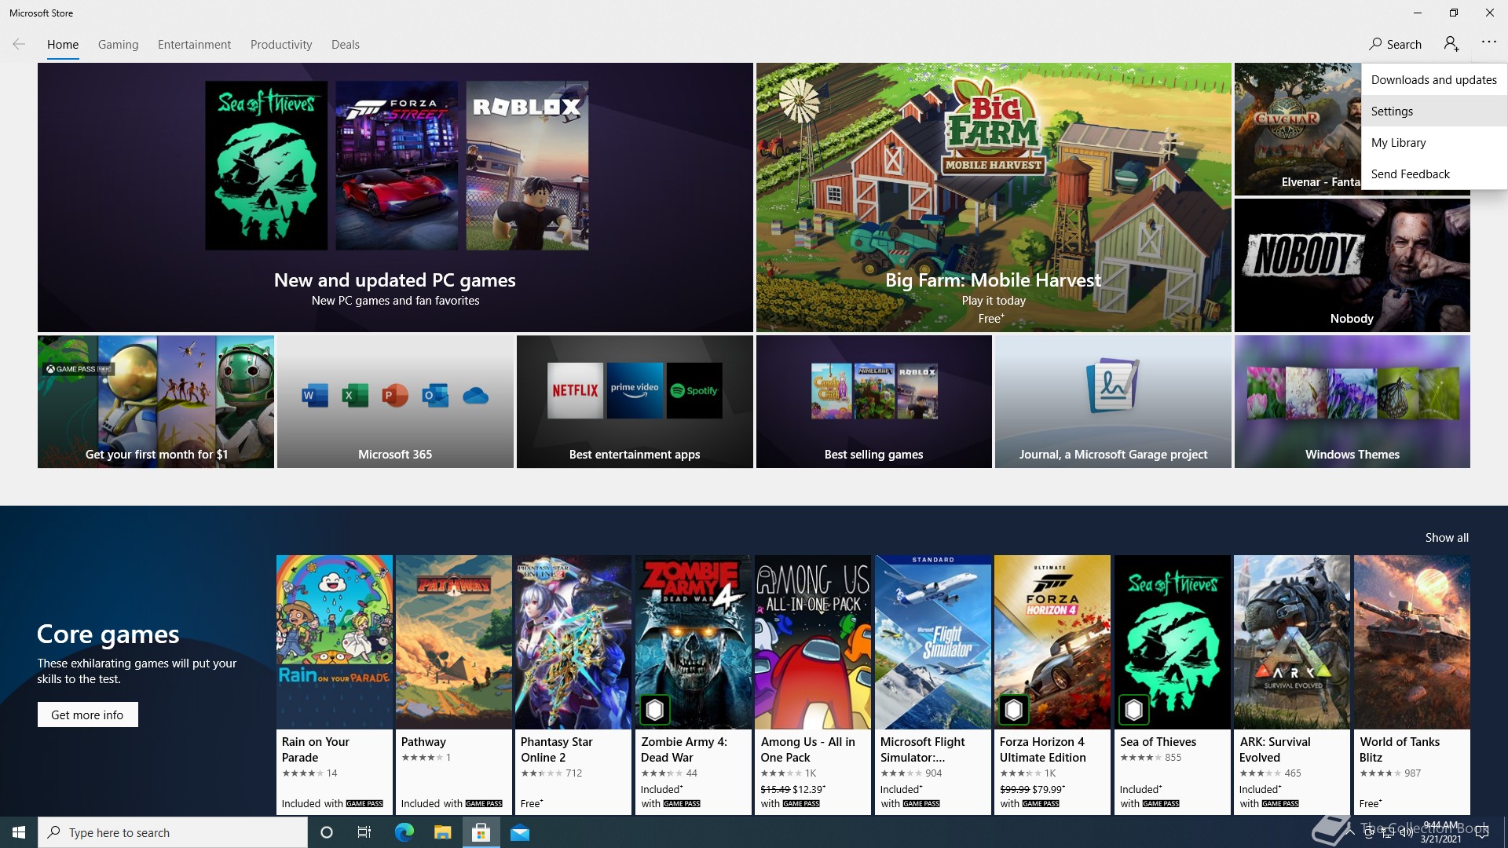Click the Outlook icon in Microsoft 365 tile
The image size is (1508, 848).
click(435, 395)
